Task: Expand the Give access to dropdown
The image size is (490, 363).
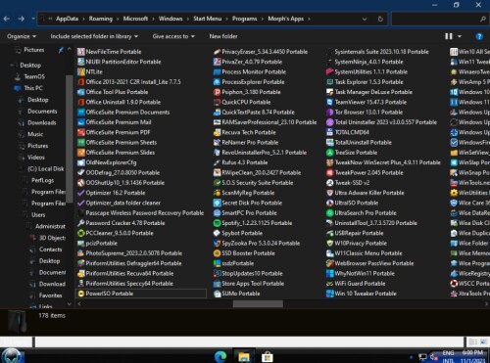Action: [x=173, y=36]
